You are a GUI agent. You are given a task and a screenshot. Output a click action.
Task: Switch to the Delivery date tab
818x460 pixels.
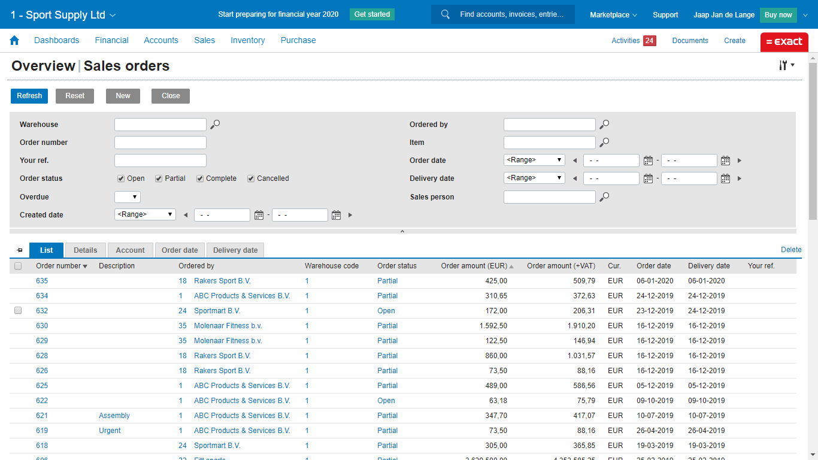click(235, 250)
